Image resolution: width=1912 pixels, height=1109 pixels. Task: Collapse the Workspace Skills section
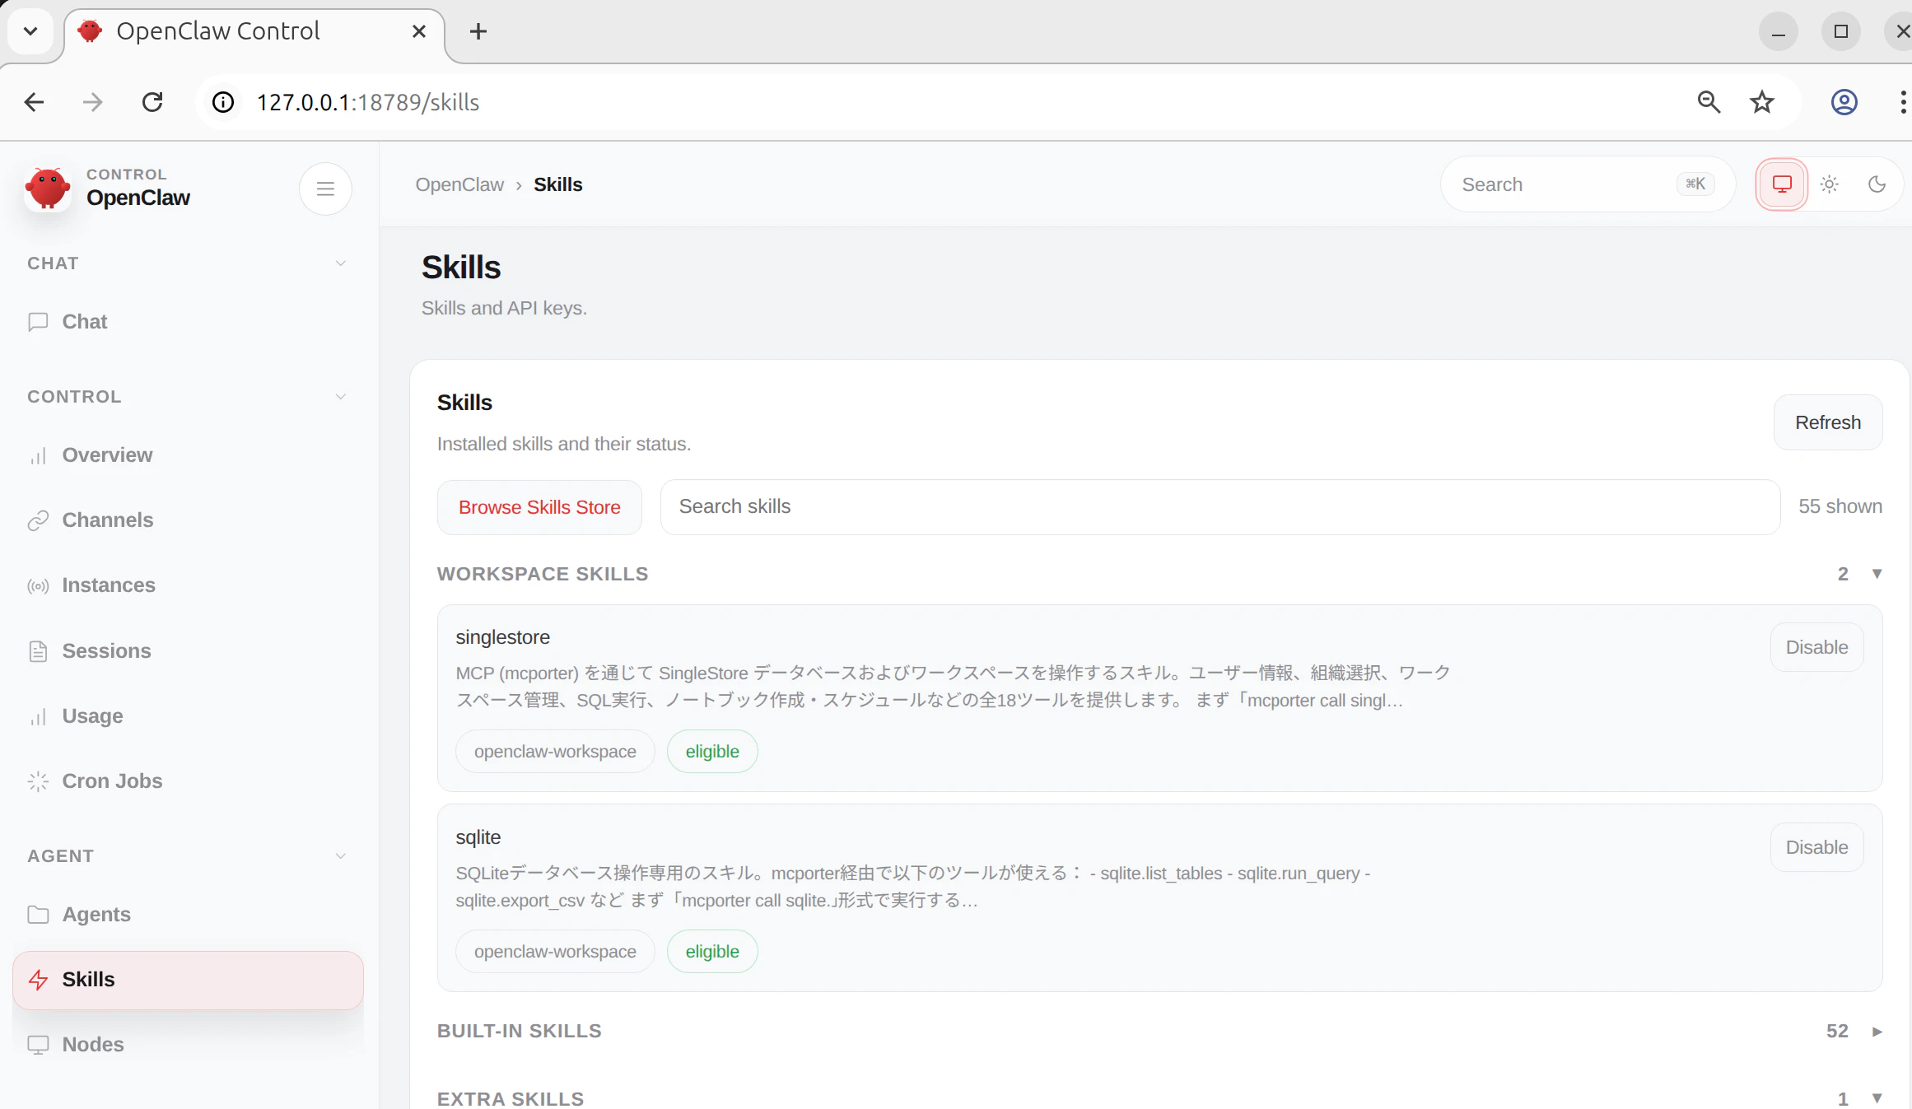(1159, 574)
